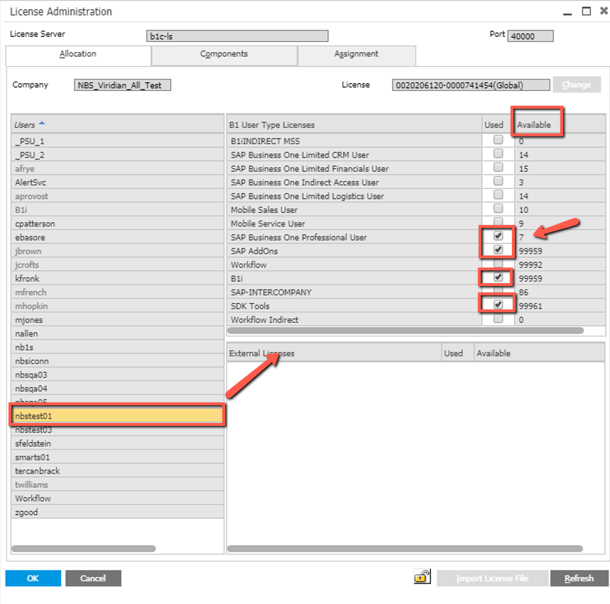
Task: Check the Limited Financials User license
Action: [498, 168]
